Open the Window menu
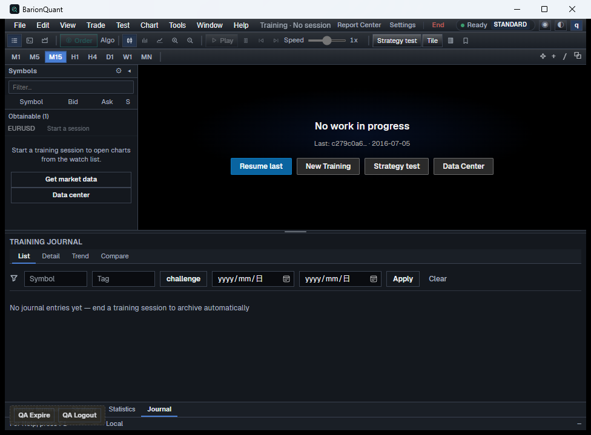 click(210, 25)
